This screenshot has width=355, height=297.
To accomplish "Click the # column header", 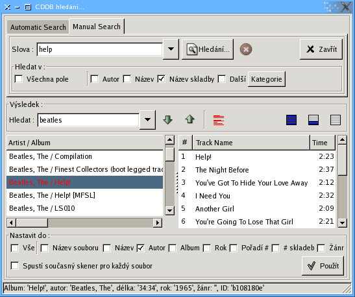I will point(186,143).
